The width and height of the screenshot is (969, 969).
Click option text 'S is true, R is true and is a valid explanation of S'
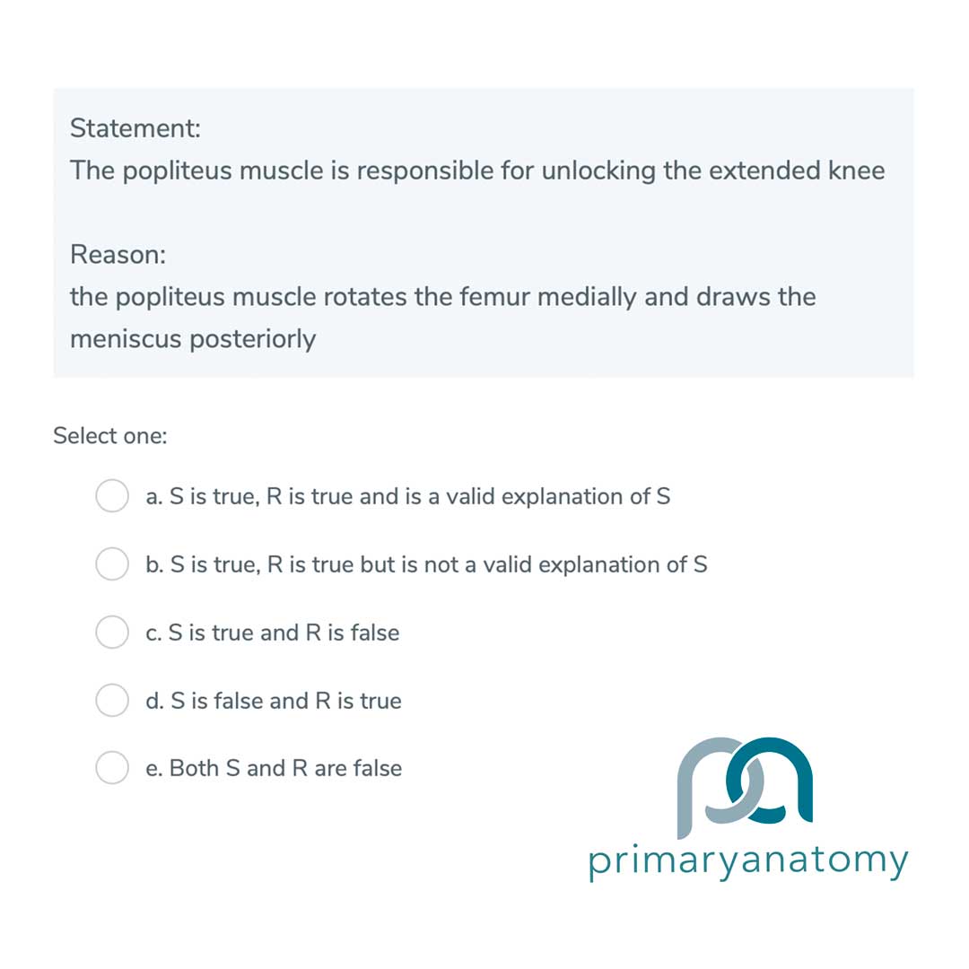408,496
